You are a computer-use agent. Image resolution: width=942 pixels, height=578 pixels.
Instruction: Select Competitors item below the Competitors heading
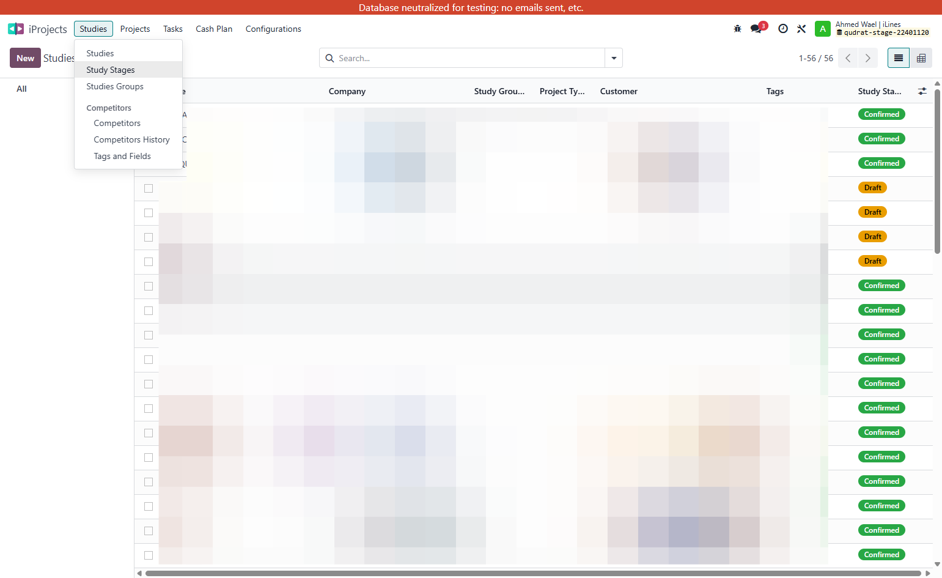tap(128, 123)
